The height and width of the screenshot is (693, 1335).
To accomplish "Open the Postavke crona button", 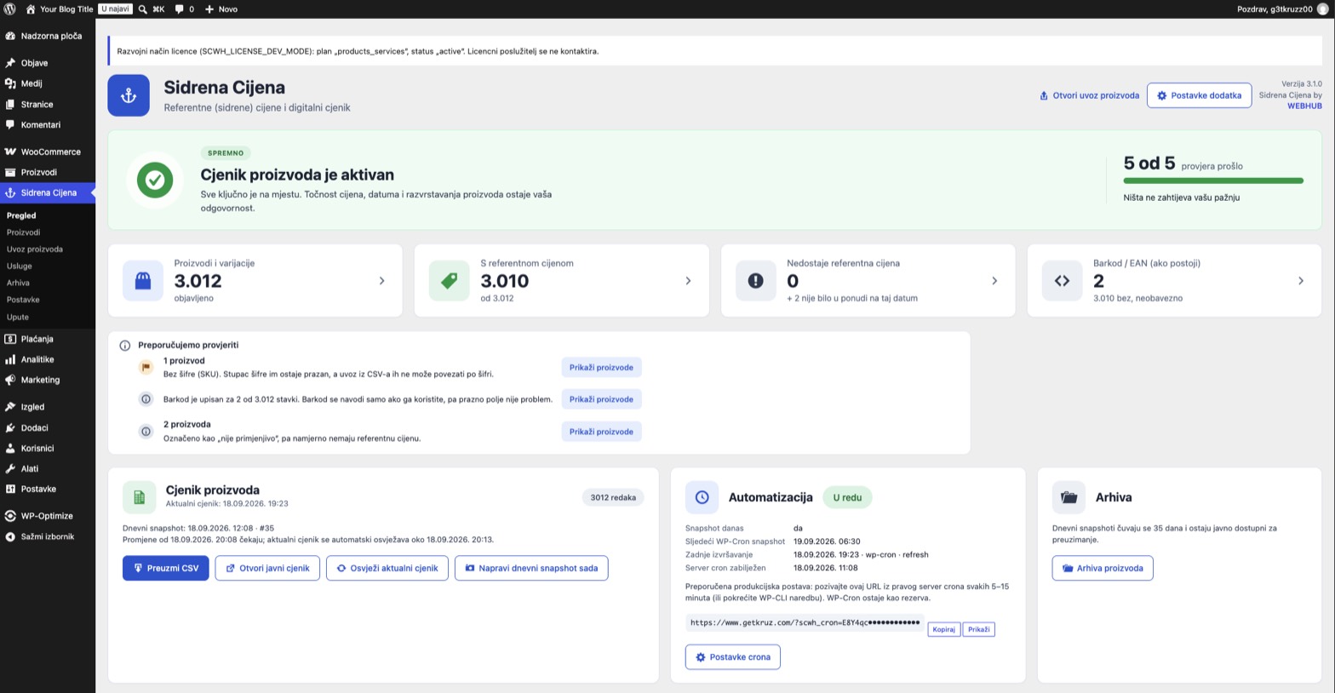I will pos(732,657).
